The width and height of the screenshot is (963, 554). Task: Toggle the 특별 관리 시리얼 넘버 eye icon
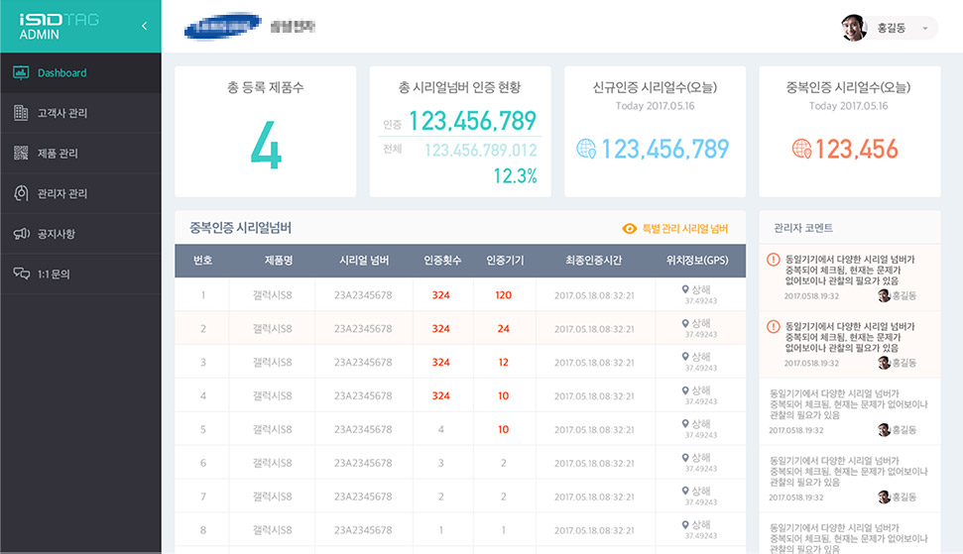pos(629,229)
